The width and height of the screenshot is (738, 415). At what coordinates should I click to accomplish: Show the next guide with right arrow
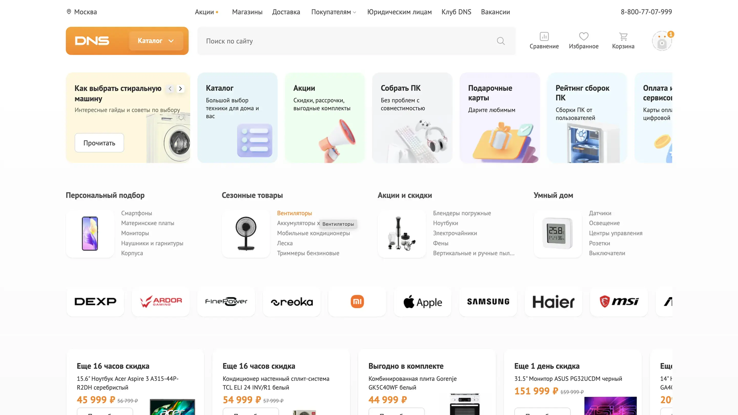click(180, 88)
